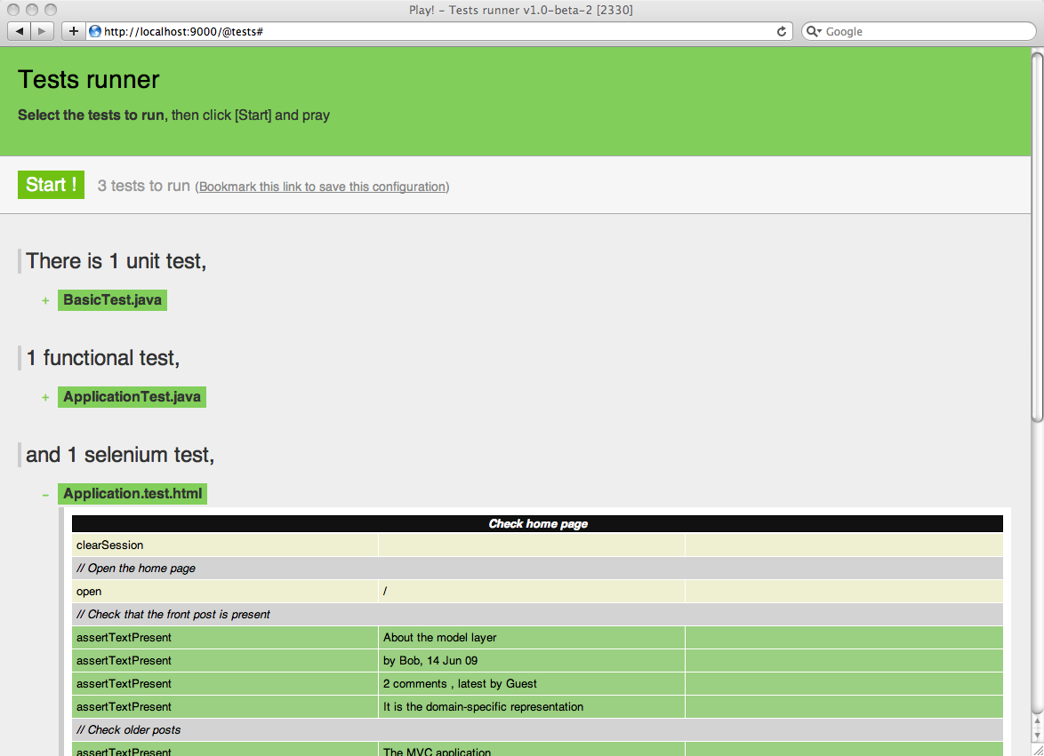Click the plus Add Bookmark button

[x=73, y=32]
